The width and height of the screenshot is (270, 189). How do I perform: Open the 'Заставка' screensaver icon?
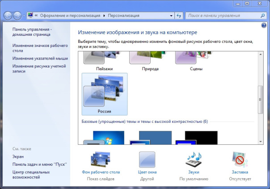click(240, 160)
